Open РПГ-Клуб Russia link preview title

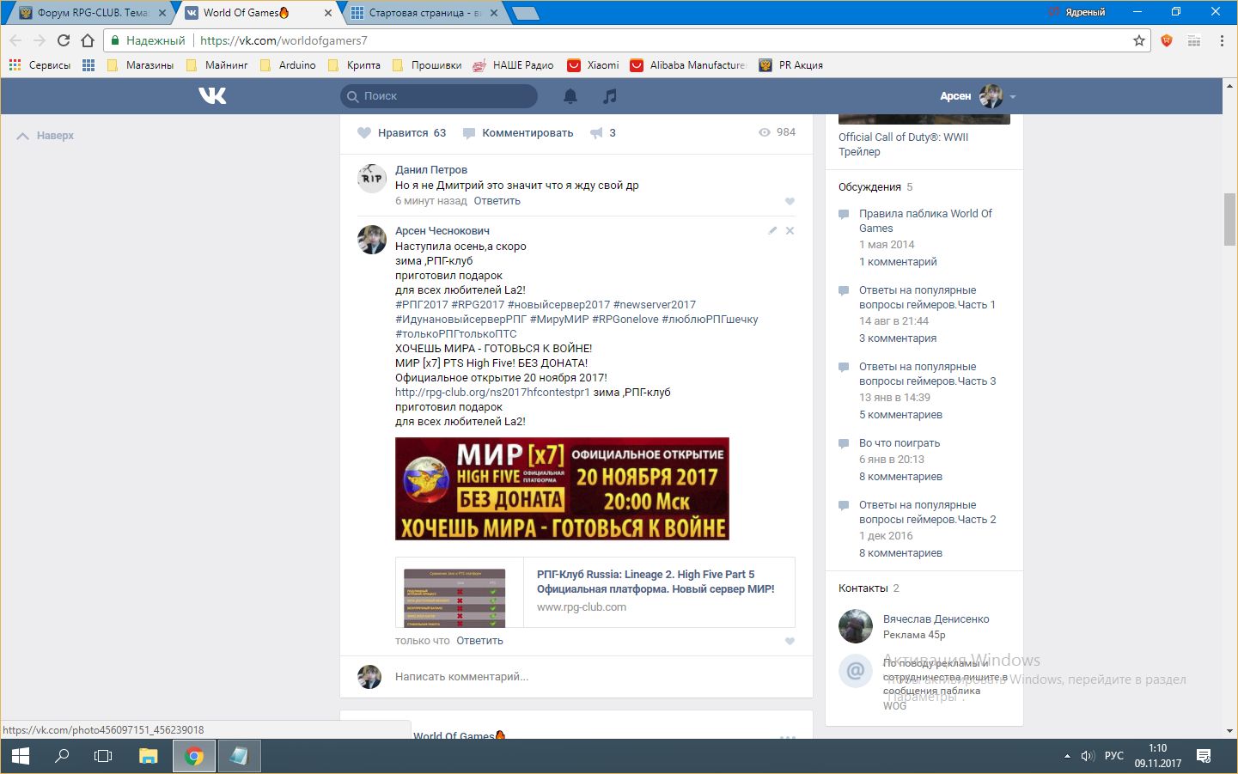pyautogui.click(x=656, y=582)
